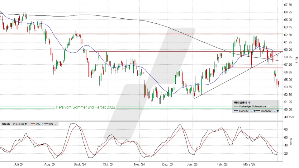
Task: Click the 'Jan. '25' axis label
Action: (192, 164)
